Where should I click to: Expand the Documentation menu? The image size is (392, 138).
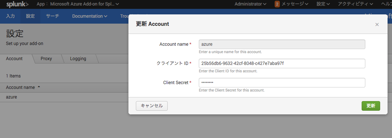(90, 16)
